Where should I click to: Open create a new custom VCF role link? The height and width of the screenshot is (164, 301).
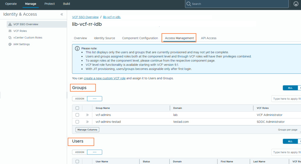coord(105,78)
